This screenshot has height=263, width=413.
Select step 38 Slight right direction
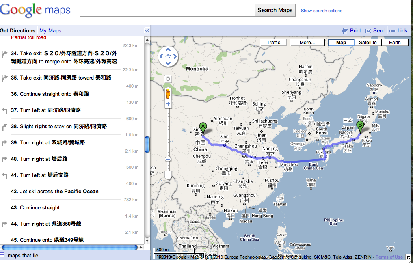pyautogui.click(x=59, y=126)
